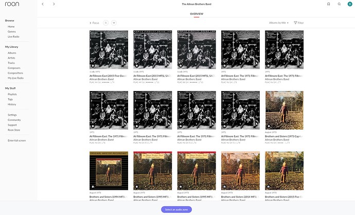This screenshot has width=355, height=215.
Task: Click library badge on 2015 Five Classic Fillmore cover
Action: 93,66
